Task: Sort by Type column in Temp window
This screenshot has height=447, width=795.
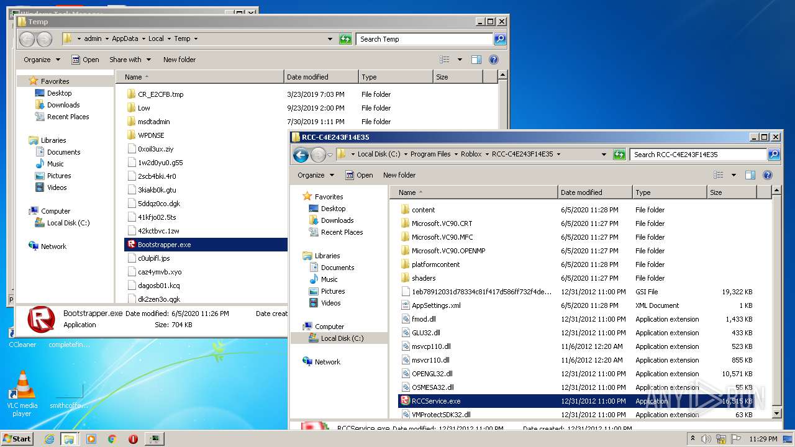Action: pyautogui.click(x=396, y=77)
